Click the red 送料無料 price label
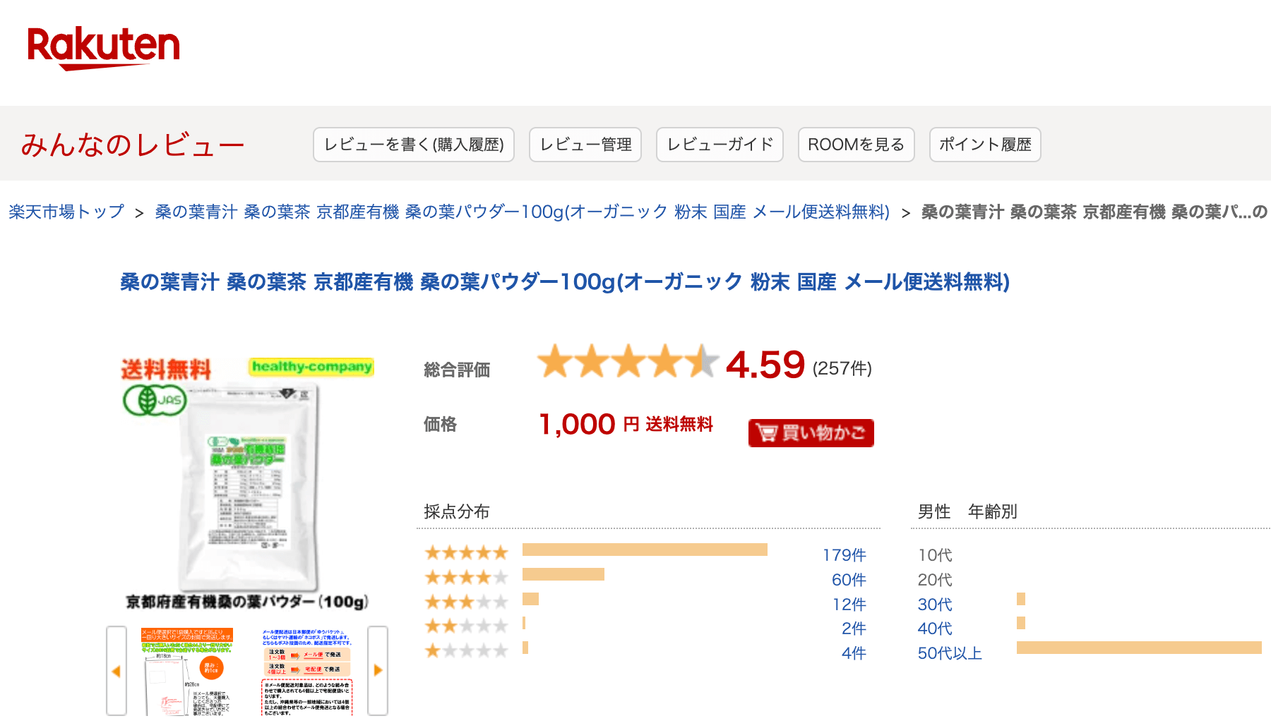 tap(679, 424)
